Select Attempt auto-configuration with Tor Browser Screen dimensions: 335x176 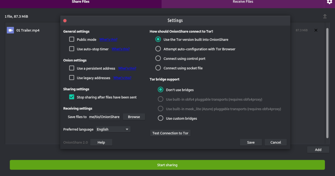pyautogui.click(x=158, y=49)
